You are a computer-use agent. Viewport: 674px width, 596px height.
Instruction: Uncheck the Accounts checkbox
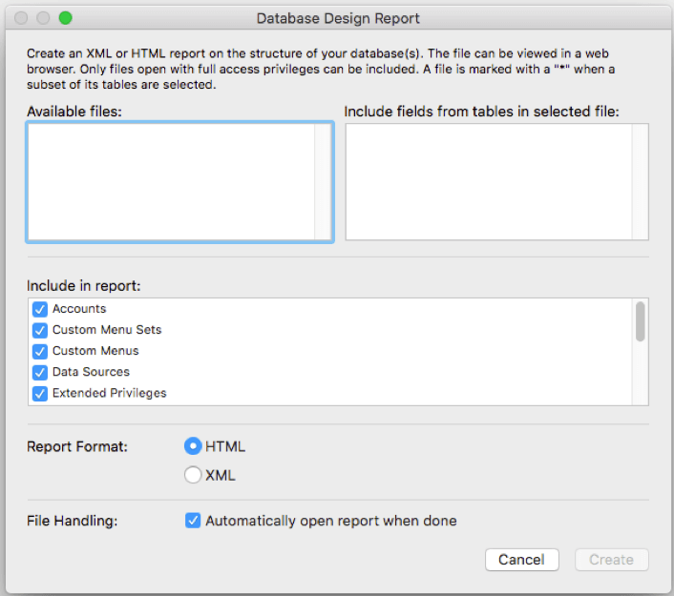click(40, 309)
